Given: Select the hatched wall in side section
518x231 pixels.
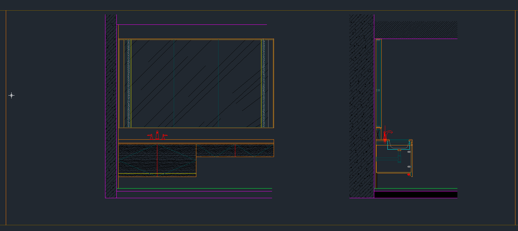Looking at the screenshot, I should pos(362,106).
